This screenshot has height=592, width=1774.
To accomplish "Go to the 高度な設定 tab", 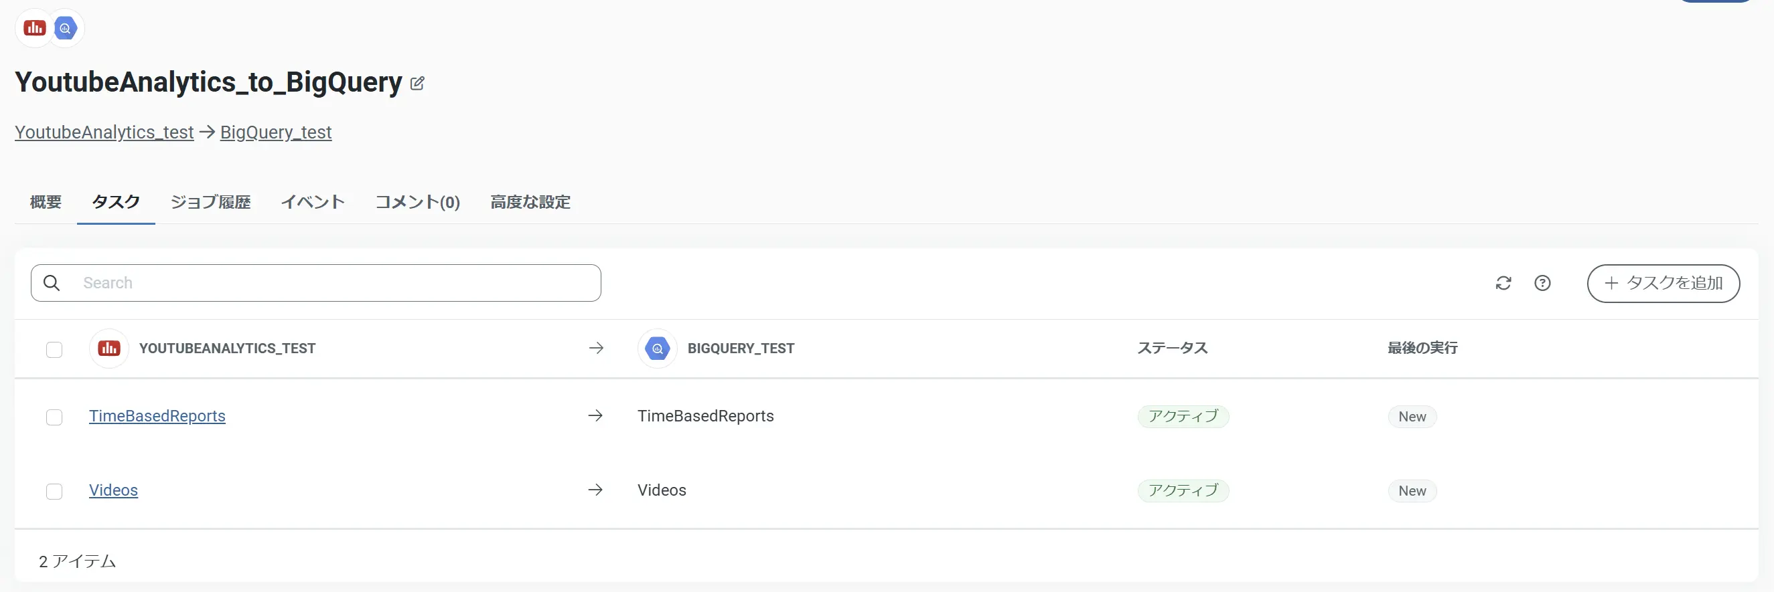I will click(x=530, y=202).
